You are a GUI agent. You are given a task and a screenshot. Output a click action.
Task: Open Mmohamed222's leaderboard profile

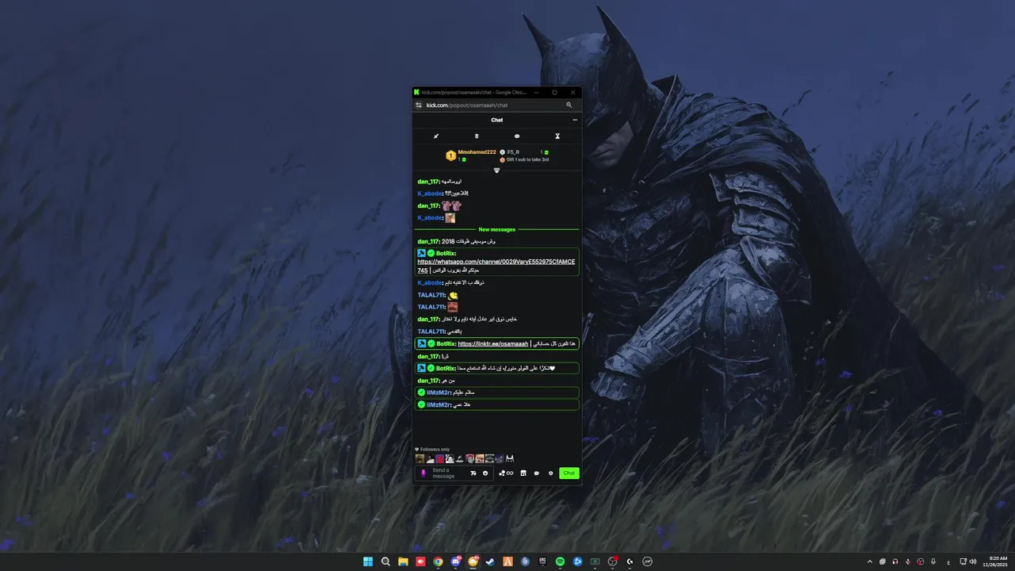click(477, 151)
